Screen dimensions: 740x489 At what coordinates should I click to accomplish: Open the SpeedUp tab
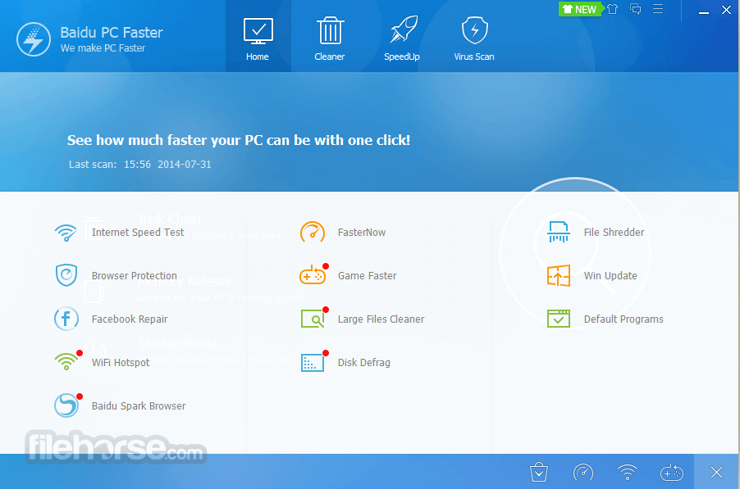(x=402, y=37)
